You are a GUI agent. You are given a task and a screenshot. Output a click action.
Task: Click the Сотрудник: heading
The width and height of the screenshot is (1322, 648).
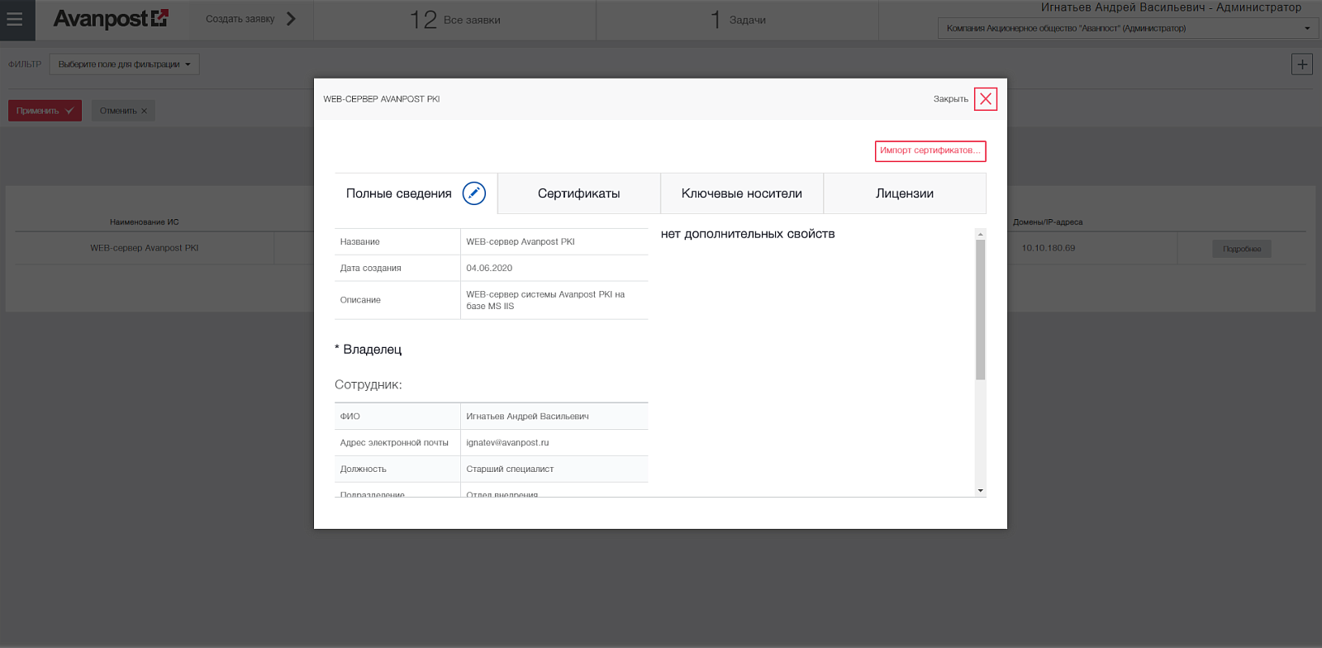(369, 385)
